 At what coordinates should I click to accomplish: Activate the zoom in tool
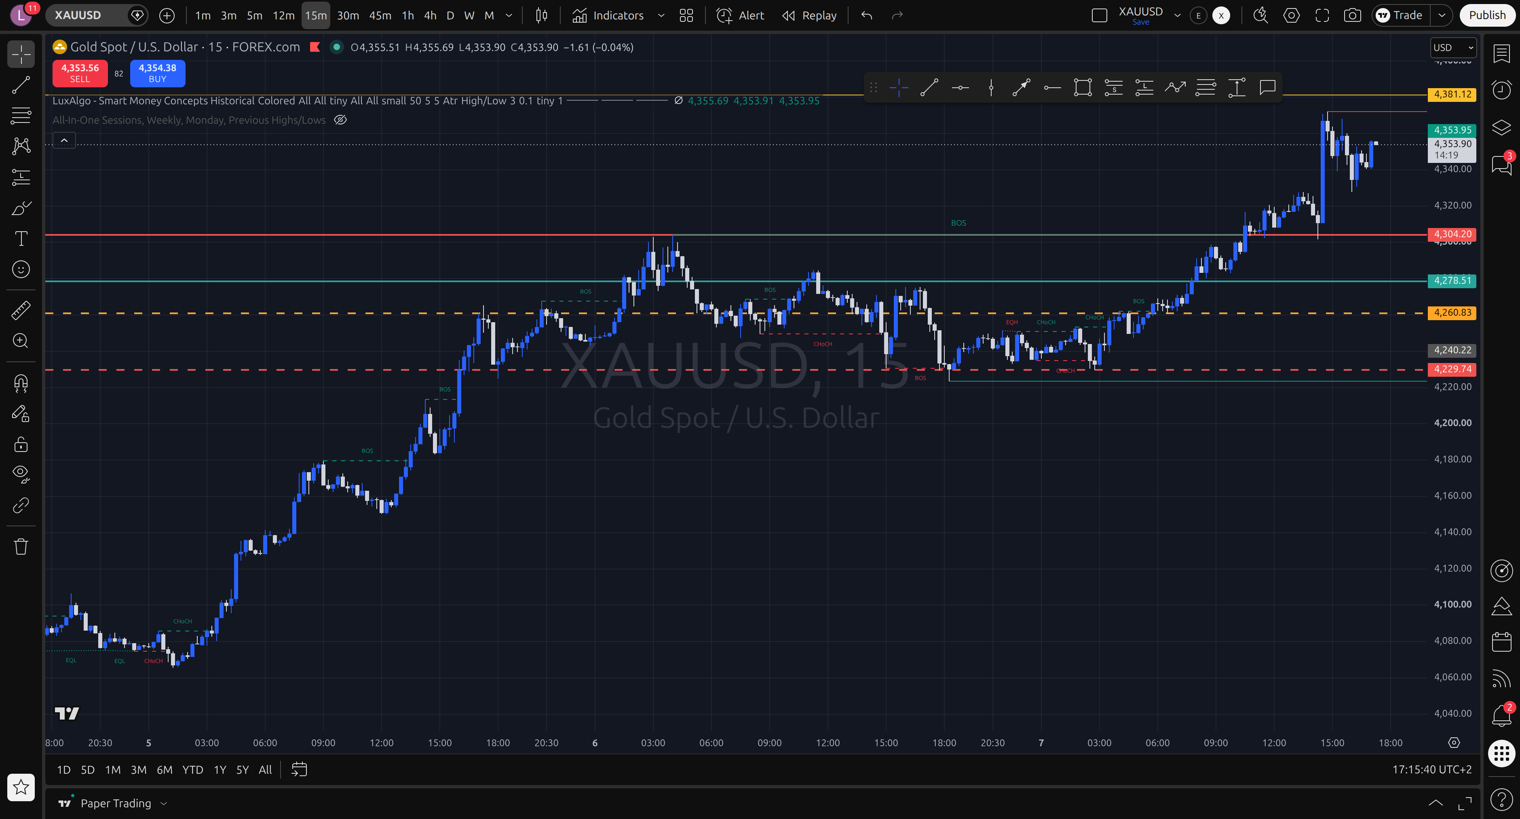pyautogui.click(x=21, y=340)
